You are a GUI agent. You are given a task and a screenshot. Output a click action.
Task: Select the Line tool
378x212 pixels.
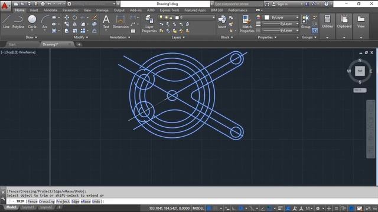[x=6, y=22]
